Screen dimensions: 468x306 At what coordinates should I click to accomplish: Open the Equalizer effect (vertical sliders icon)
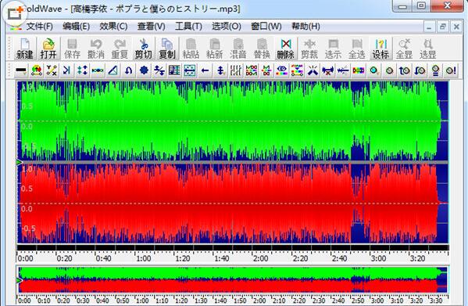point(236,70)
